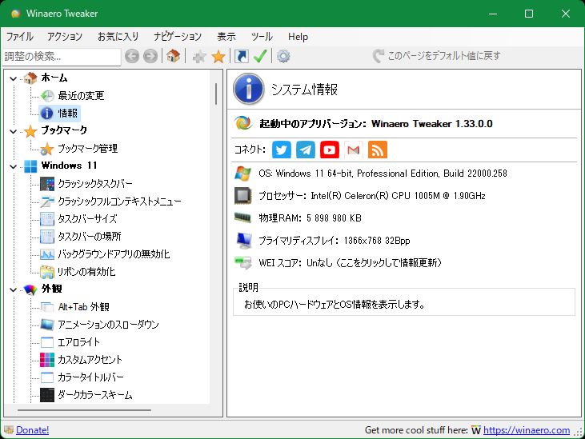The width and height of the screenshot is (585, 439).
Task: Collapse the Windows 11 tree node
Action: 14,166
